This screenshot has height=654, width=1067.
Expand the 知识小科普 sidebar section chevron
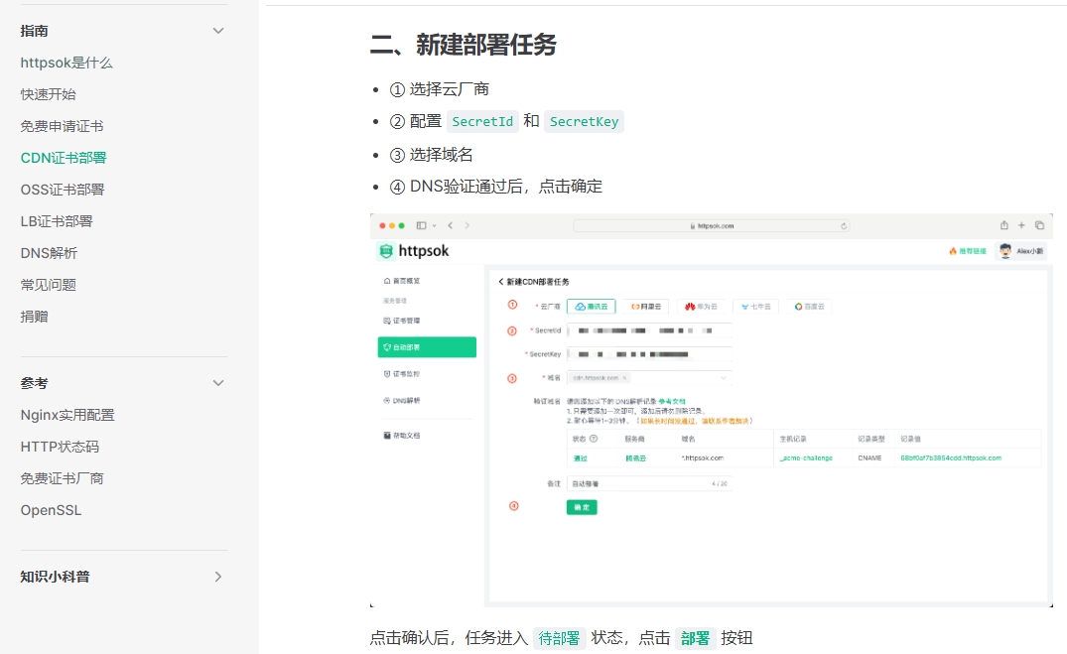(218, 577)
